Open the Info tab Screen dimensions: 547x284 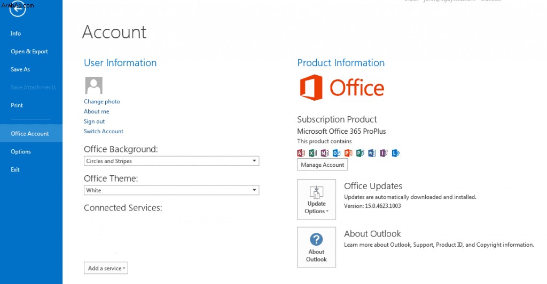(15, 34)
